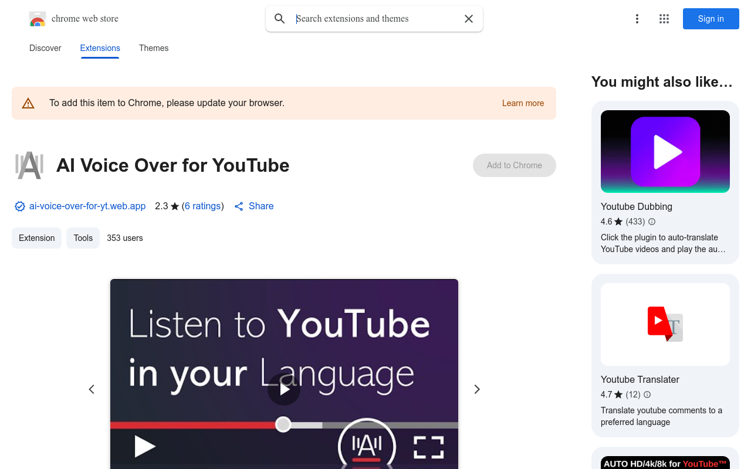Open the Chrome Web Store logo home

[74, 19]
